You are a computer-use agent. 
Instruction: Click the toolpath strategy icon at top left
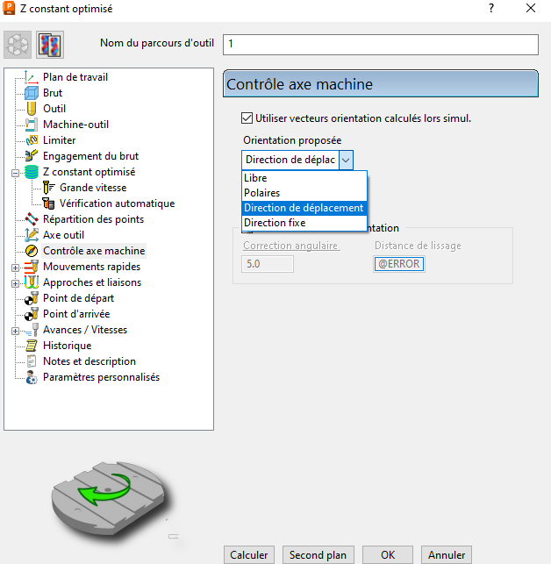click(x=18, y=45)
